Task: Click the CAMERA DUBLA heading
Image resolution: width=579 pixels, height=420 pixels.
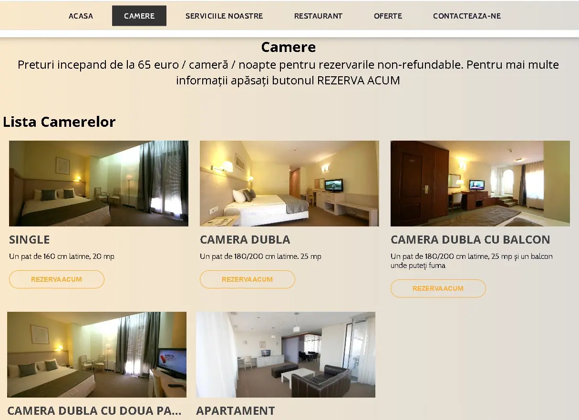Action: pos(245,239)
